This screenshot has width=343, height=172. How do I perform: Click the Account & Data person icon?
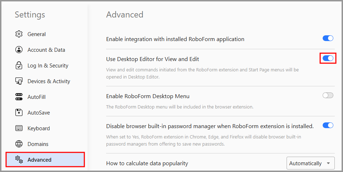pos(19,50)
